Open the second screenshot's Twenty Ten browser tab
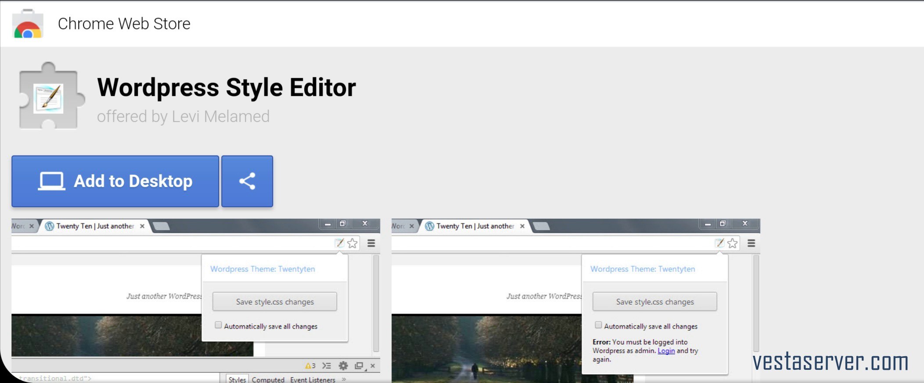Screen dimensions: 924x383 pos(475,226)
